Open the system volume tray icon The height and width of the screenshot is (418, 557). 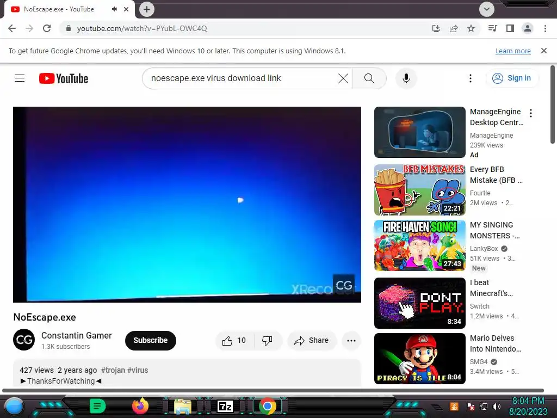click(497, 407)
